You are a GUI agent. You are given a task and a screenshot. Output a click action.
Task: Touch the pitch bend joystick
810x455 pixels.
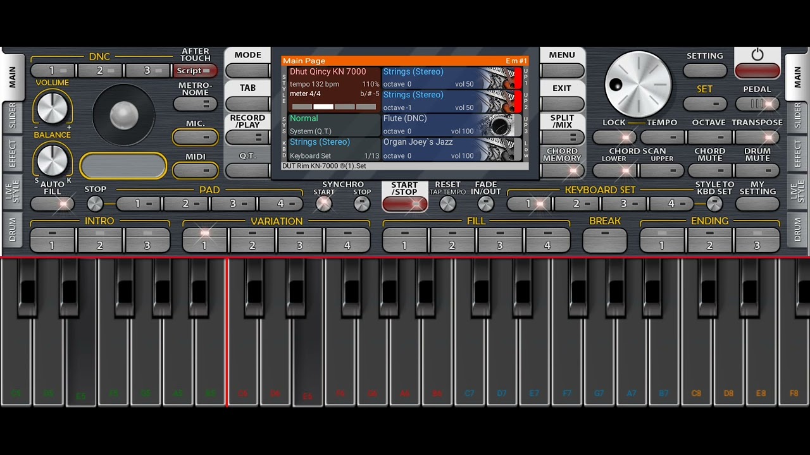point(123,115)
